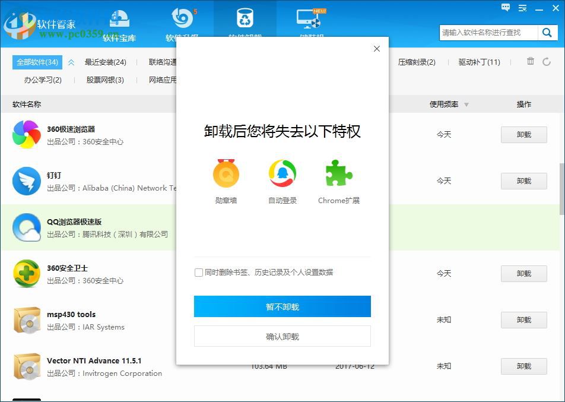Open the 软件宝库 section icon

pyautogui.click(x=119, y=18)
